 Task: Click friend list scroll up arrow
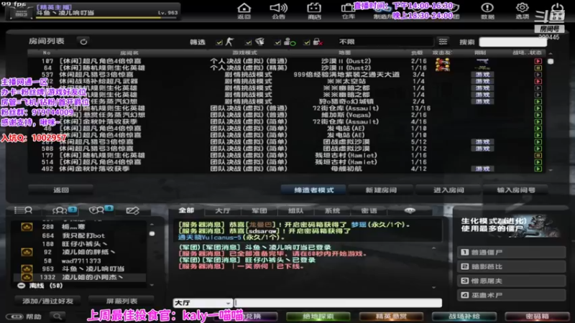(152, 224)
